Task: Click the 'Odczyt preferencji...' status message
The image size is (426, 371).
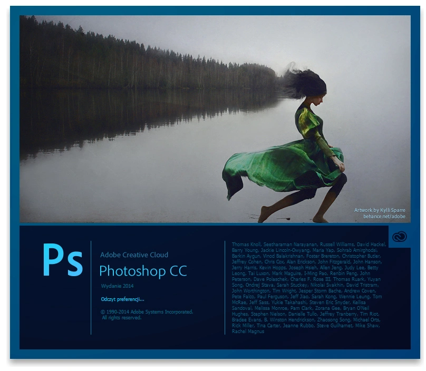Action: (122, 299)
